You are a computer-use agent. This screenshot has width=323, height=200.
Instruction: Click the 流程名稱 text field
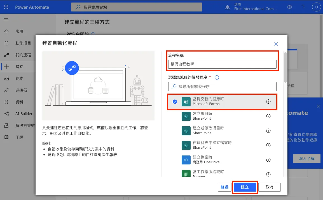coord(222,64)
